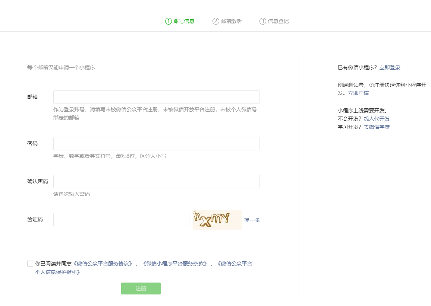The width and height of the screenshot is (431, 306).
Task: Focus the 确认密码 confirm password field
Action: [156, 182]
